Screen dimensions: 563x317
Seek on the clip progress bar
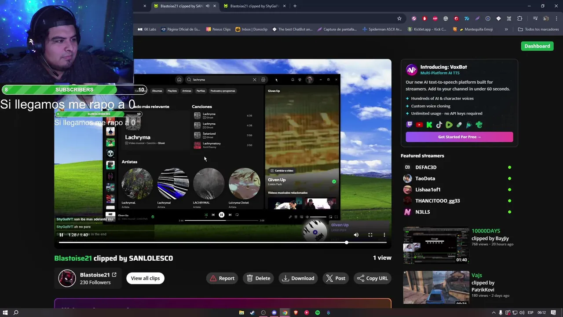tap(223, 243)
